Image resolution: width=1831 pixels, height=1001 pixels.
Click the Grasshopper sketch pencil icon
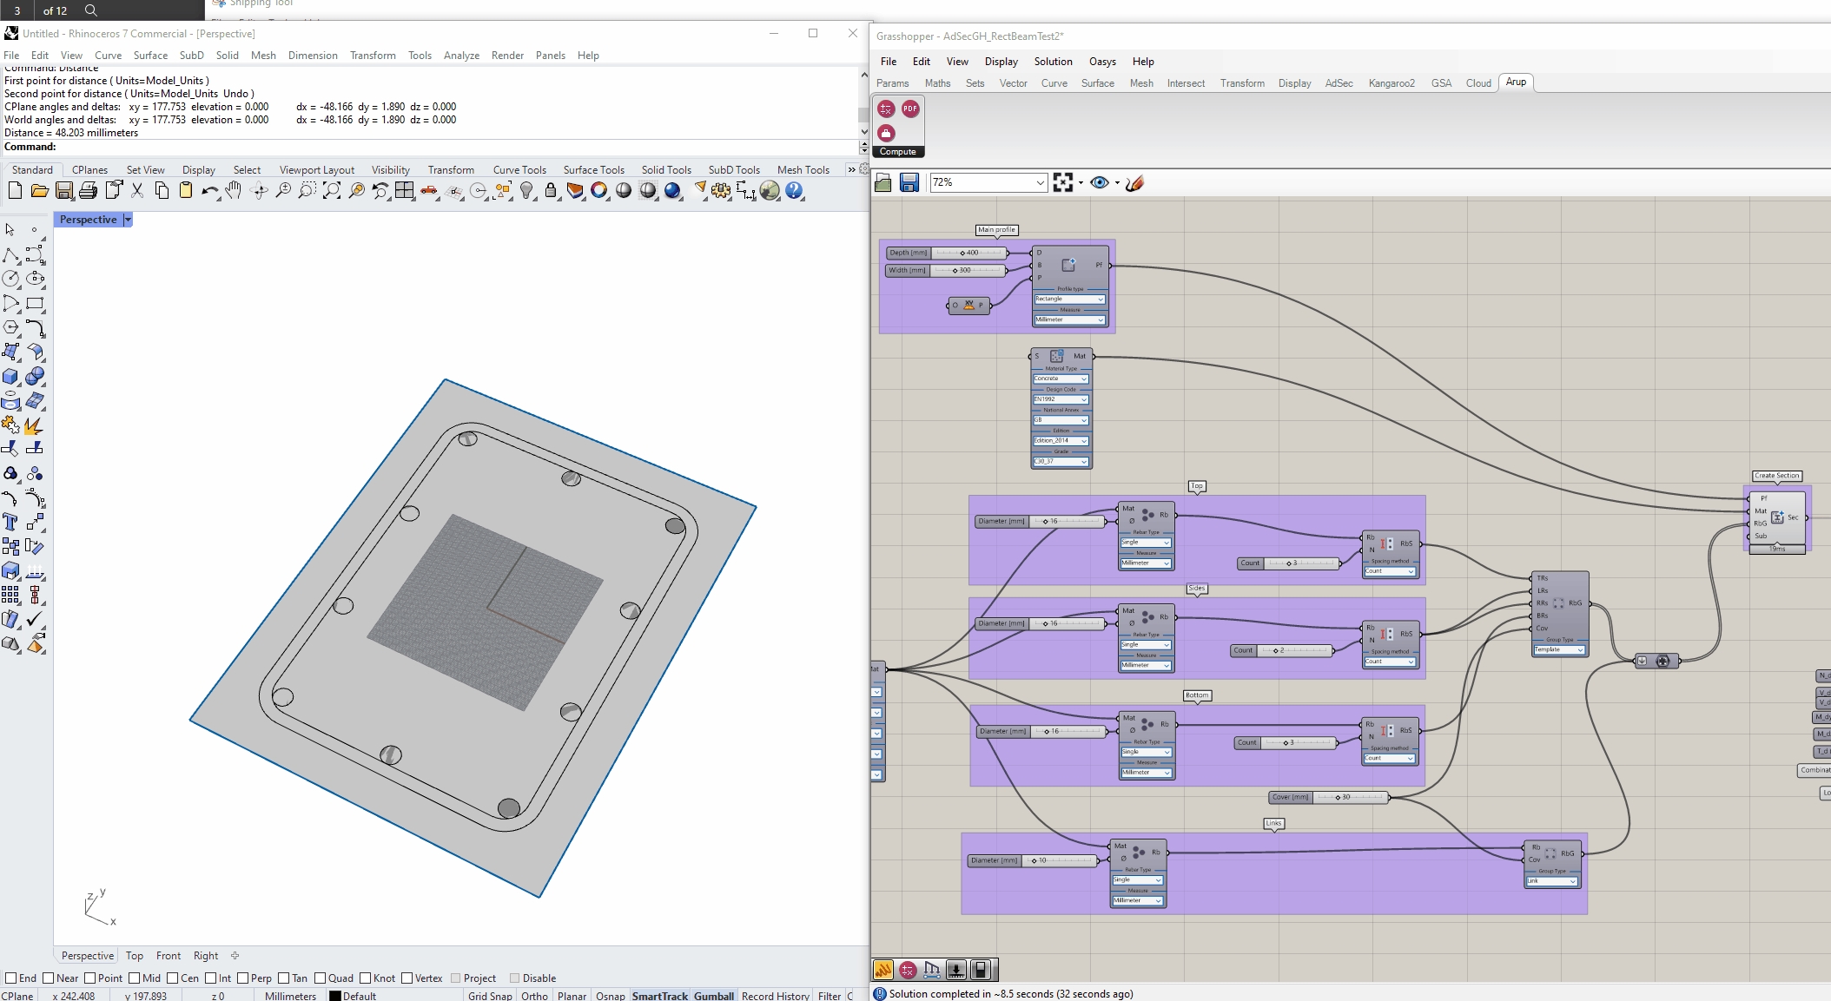(x=1134, y=182)
